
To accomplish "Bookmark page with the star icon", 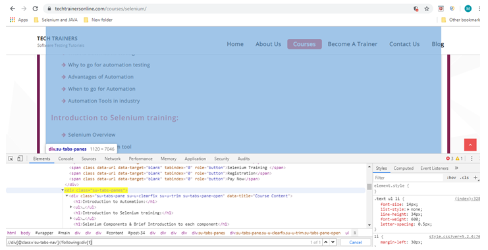I will tap(427, 9).
